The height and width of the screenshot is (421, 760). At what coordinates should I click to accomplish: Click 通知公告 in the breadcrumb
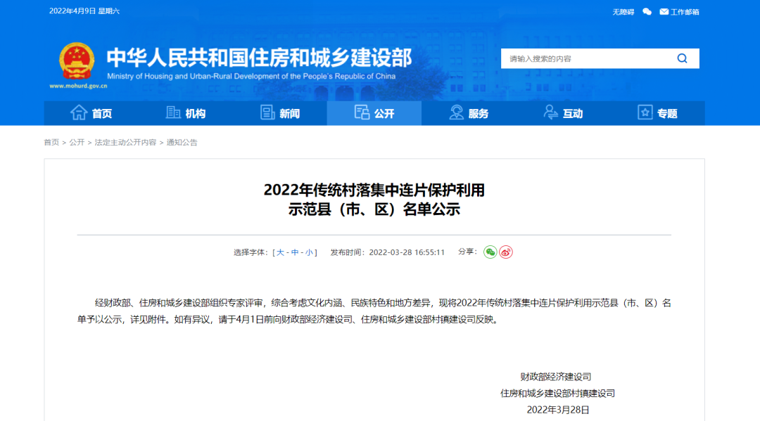[x=182, y=142]
